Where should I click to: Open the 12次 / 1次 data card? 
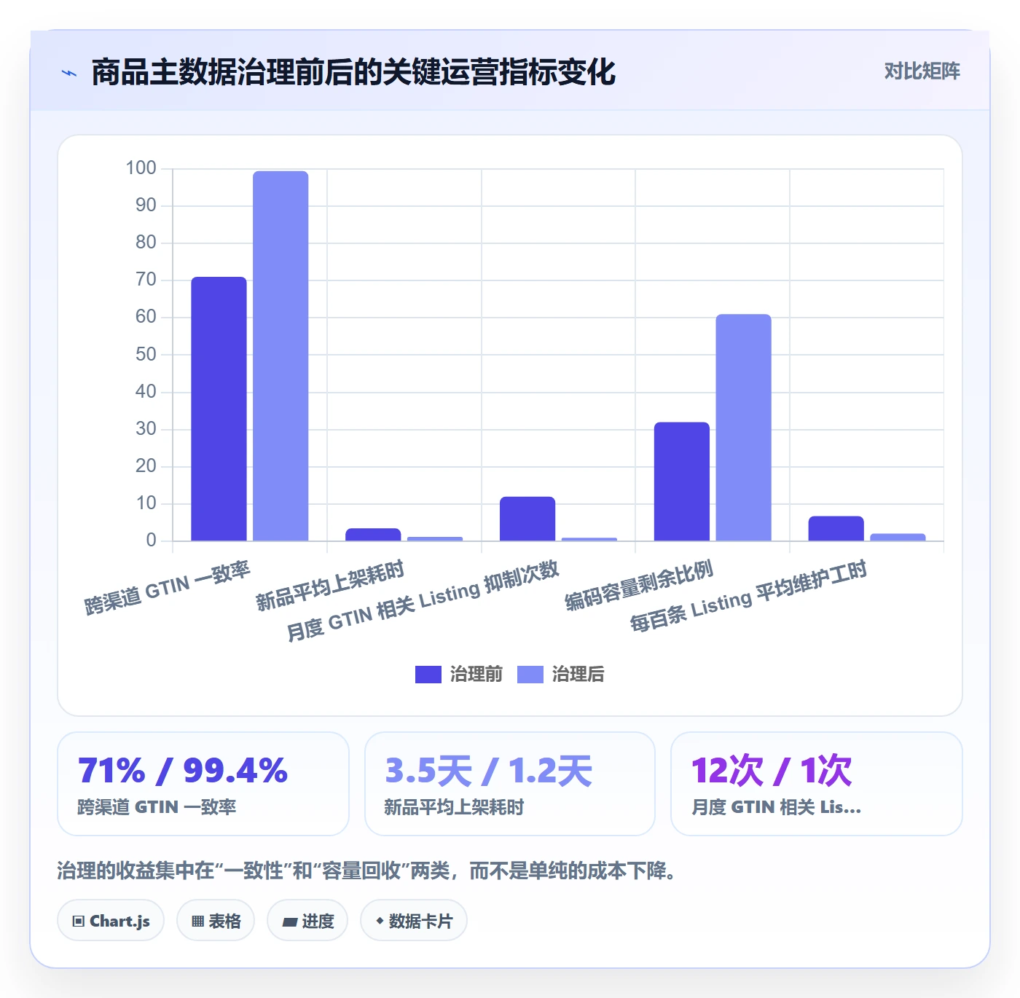817,784
